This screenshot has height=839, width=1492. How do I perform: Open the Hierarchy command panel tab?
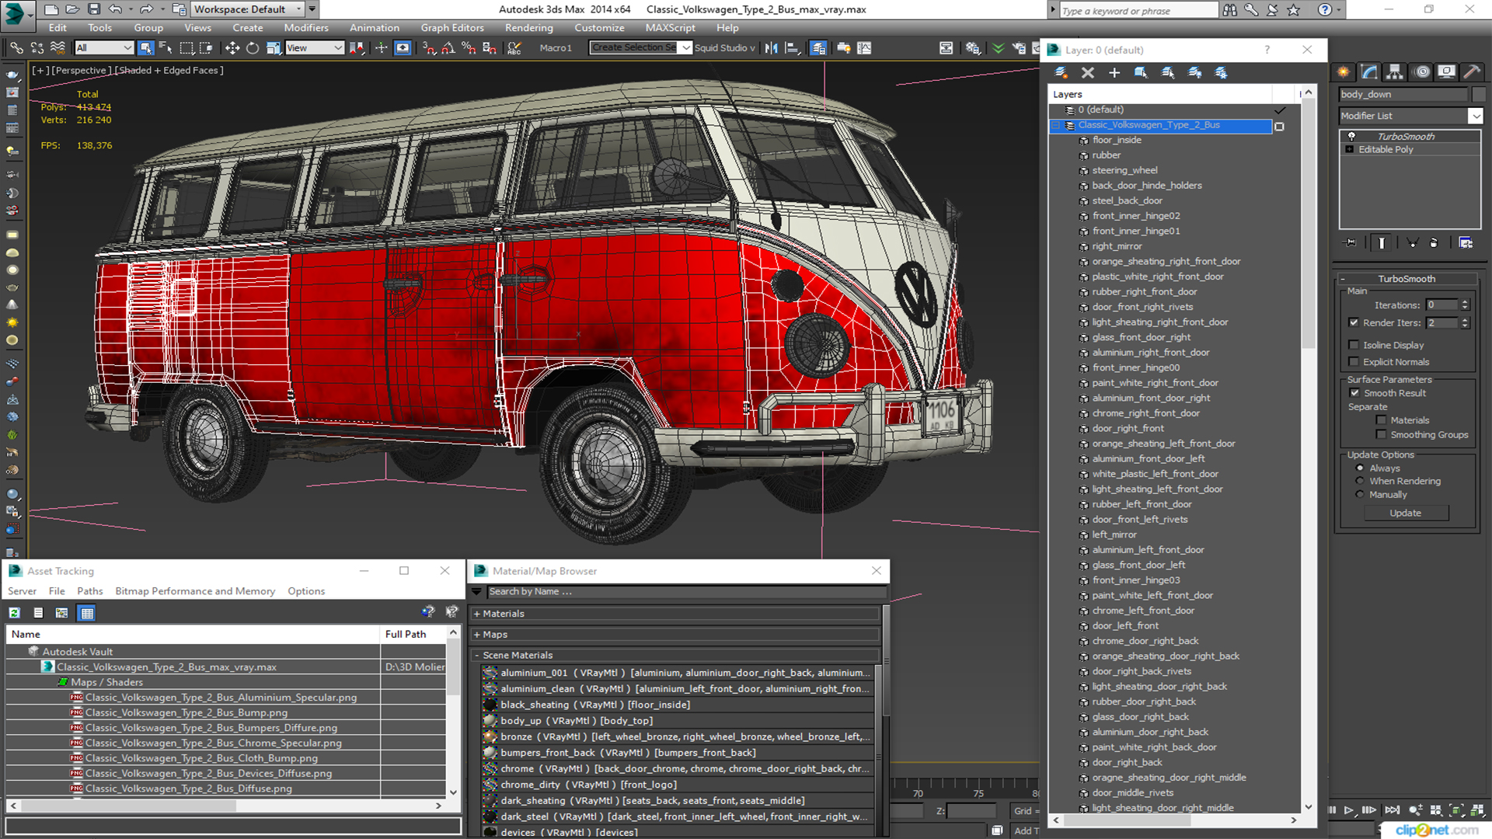click(x=1395, y=72)
